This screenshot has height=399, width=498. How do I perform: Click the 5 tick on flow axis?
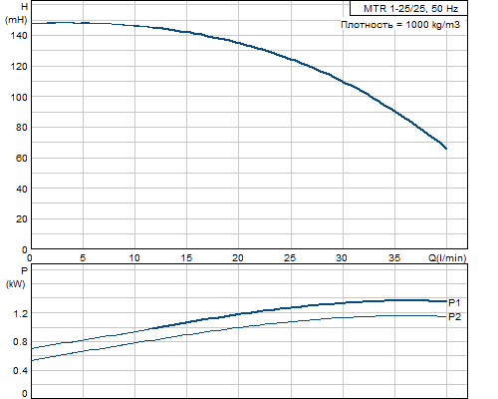(x=83, y=258)
